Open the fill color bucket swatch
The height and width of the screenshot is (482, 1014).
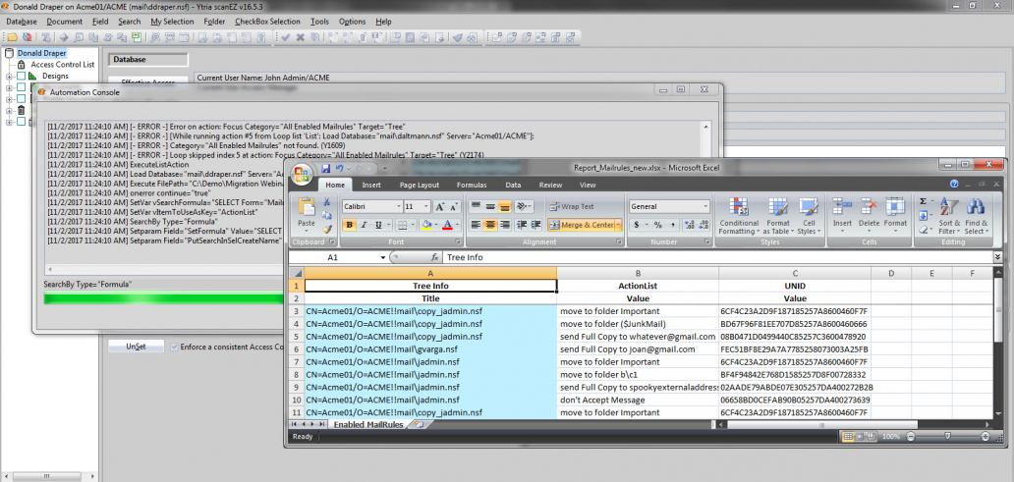424,225
